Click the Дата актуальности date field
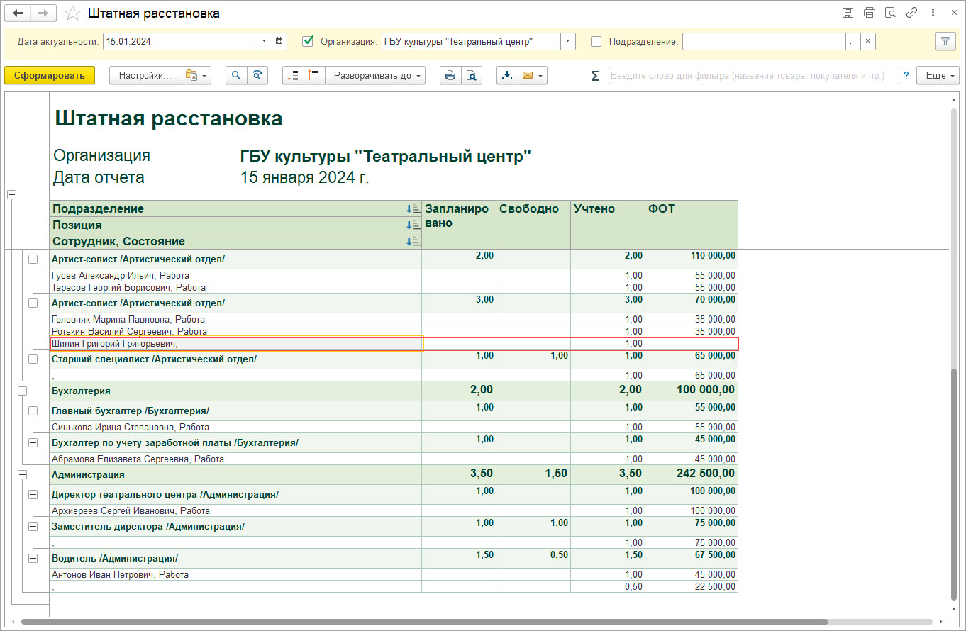The image size is (966, 631). (x=180, y=41)
